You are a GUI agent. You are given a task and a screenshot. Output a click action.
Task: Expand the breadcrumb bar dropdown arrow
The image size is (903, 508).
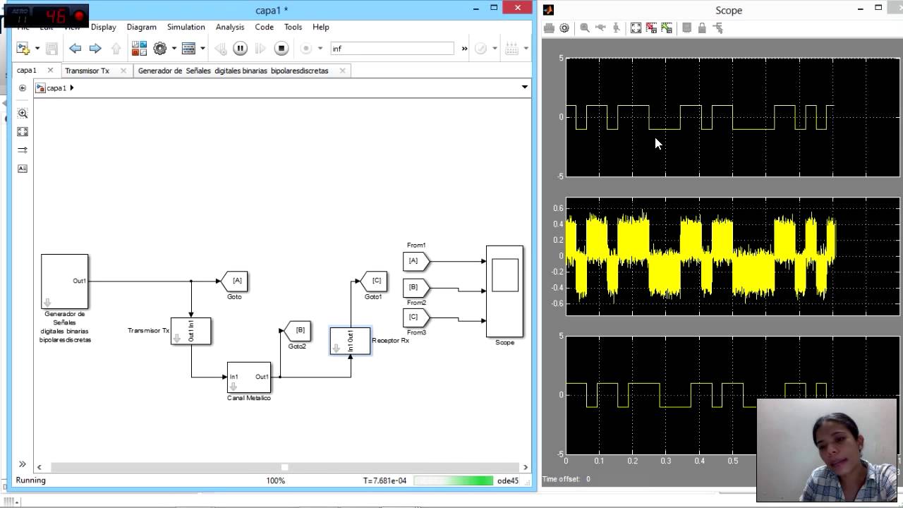(x=524, y=87)
